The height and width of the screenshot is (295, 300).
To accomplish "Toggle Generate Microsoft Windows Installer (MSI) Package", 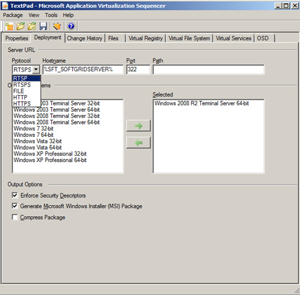I will point(15,206).
